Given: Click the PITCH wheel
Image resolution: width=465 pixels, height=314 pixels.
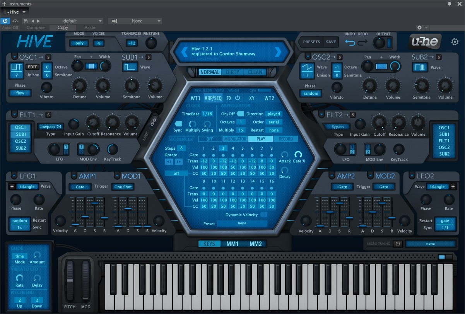Looking at the screenshot, I should pos(70,282).
